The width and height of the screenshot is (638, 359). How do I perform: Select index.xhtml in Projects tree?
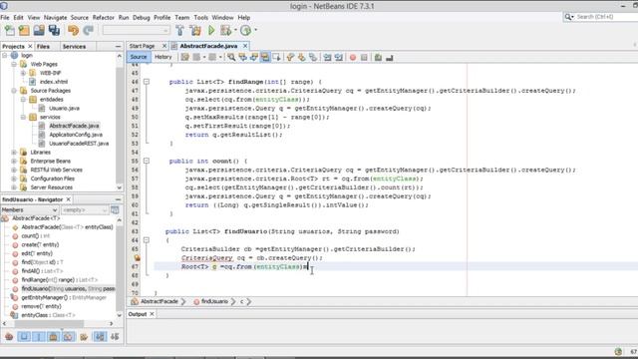[54, 82]
